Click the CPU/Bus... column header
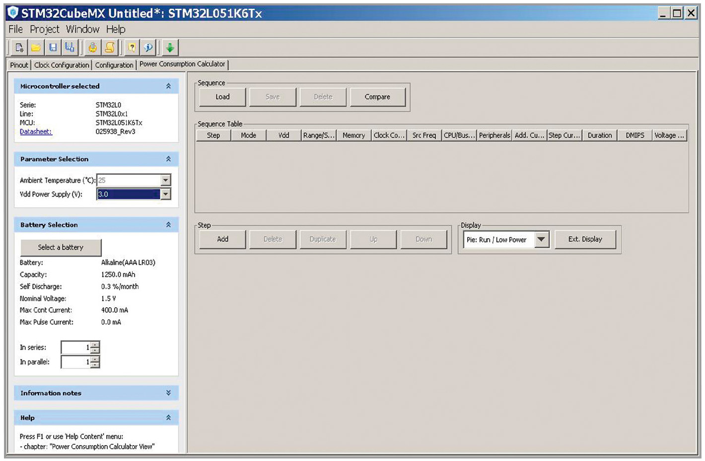 tap(459, 135)
